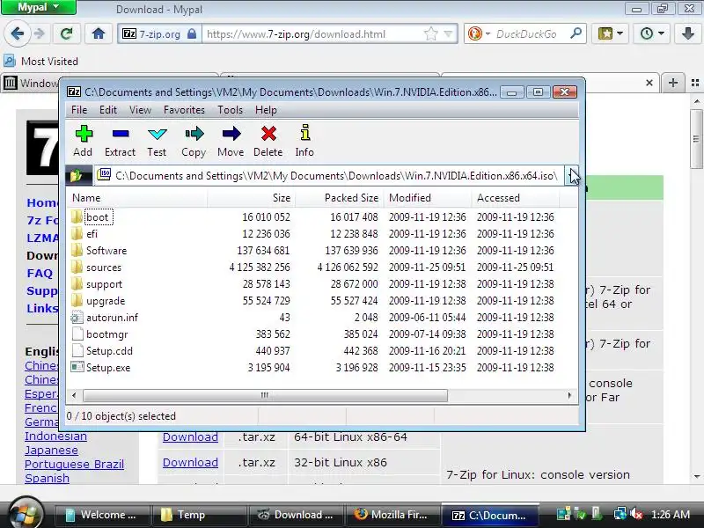The height and width of the screenshot is (528, 704).
Task: Sort by the Packed Size column header
Action: pyautogui.click(x=340, y=198)
